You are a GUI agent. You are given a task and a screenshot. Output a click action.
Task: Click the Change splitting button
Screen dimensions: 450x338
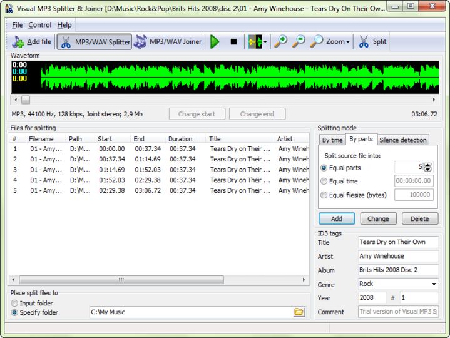[x=378, y=218]
